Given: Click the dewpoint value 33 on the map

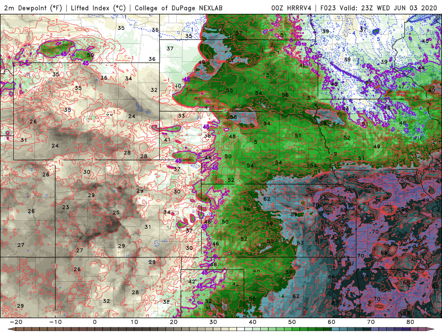Looking at the screenshot, I should click(x=182, y=116).
